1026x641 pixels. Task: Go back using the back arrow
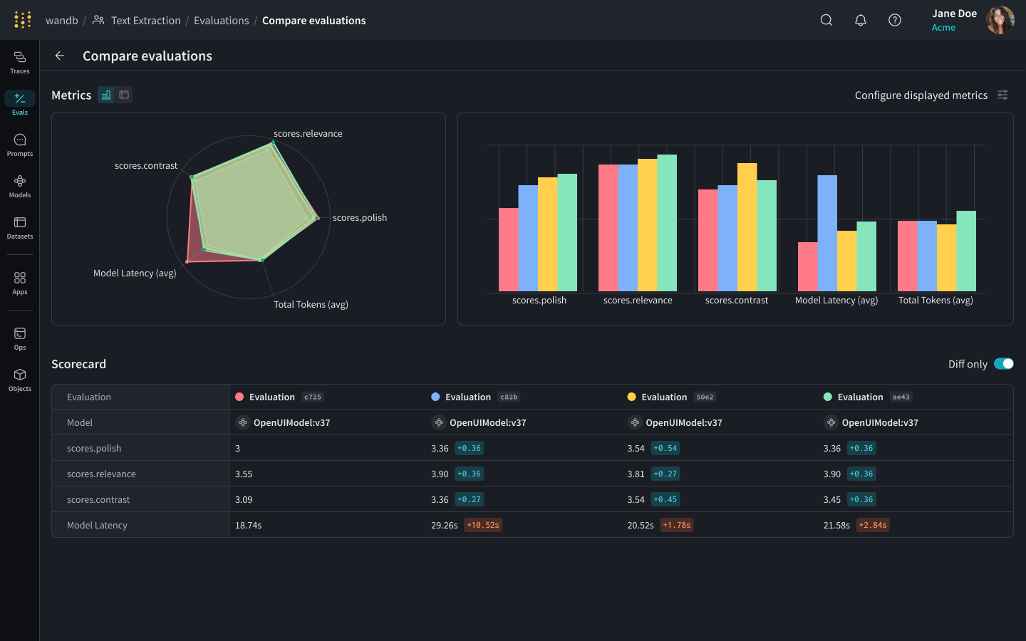tap(59, 56)
